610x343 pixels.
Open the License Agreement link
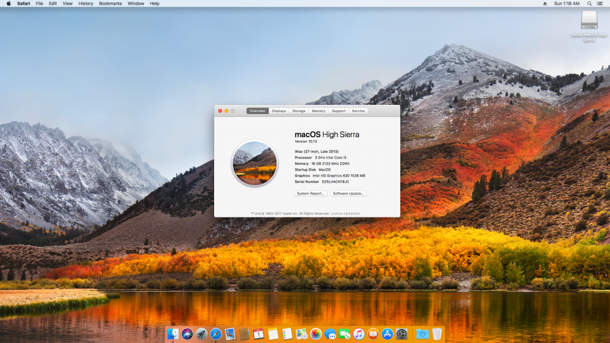(x=345, y=214)
